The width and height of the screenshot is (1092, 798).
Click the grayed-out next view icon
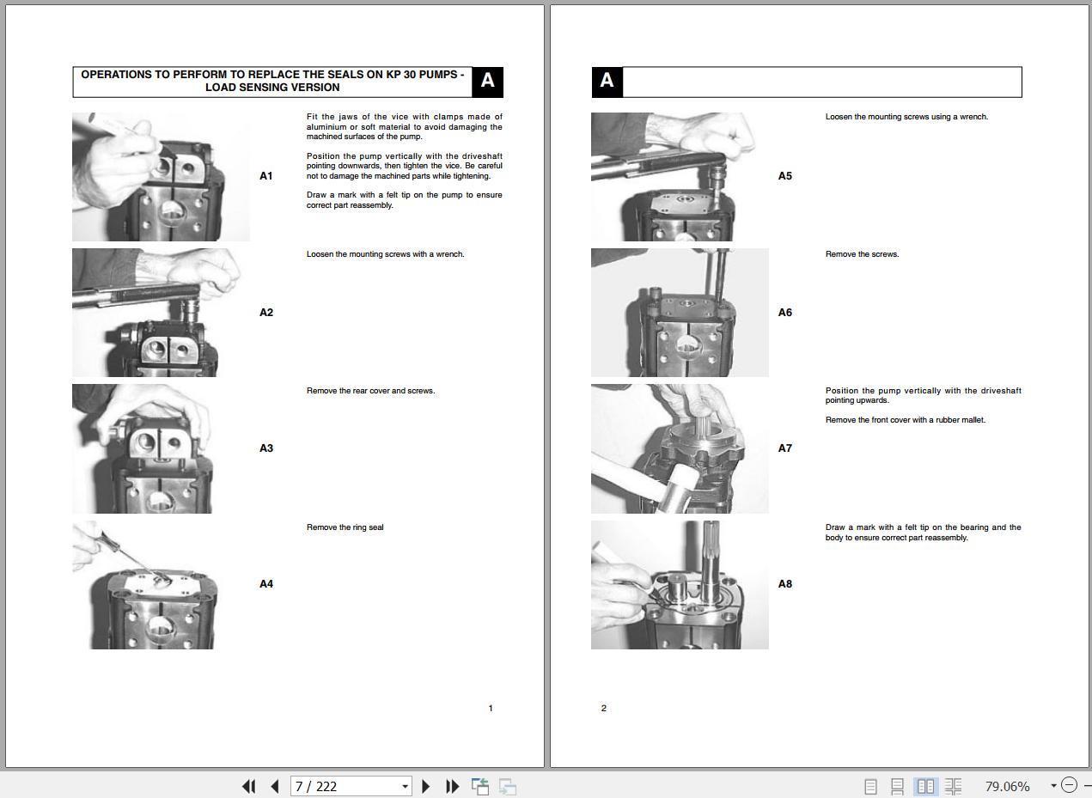(x=508, y=786)
